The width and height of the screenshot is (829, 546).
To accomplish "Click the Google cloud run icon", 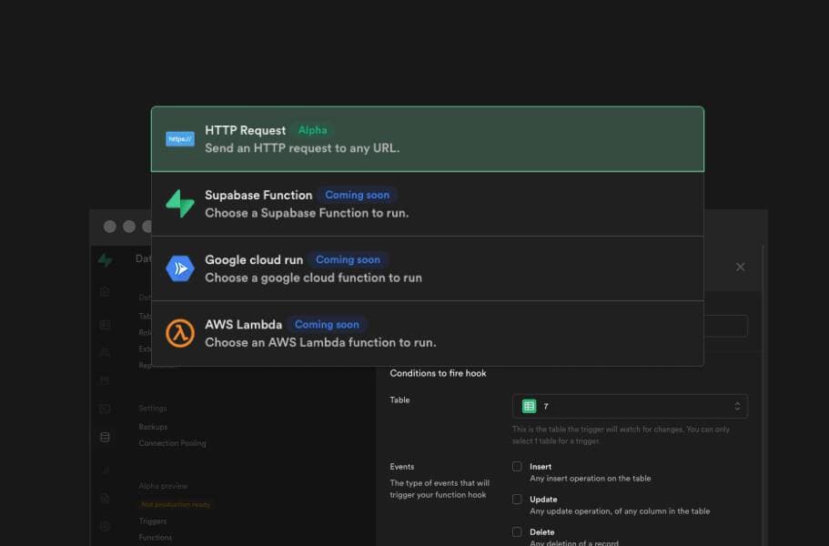I will (178, 268).
